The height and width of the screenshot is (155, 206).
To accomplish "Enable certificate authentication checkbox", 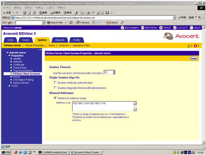I will pos(55,83).
